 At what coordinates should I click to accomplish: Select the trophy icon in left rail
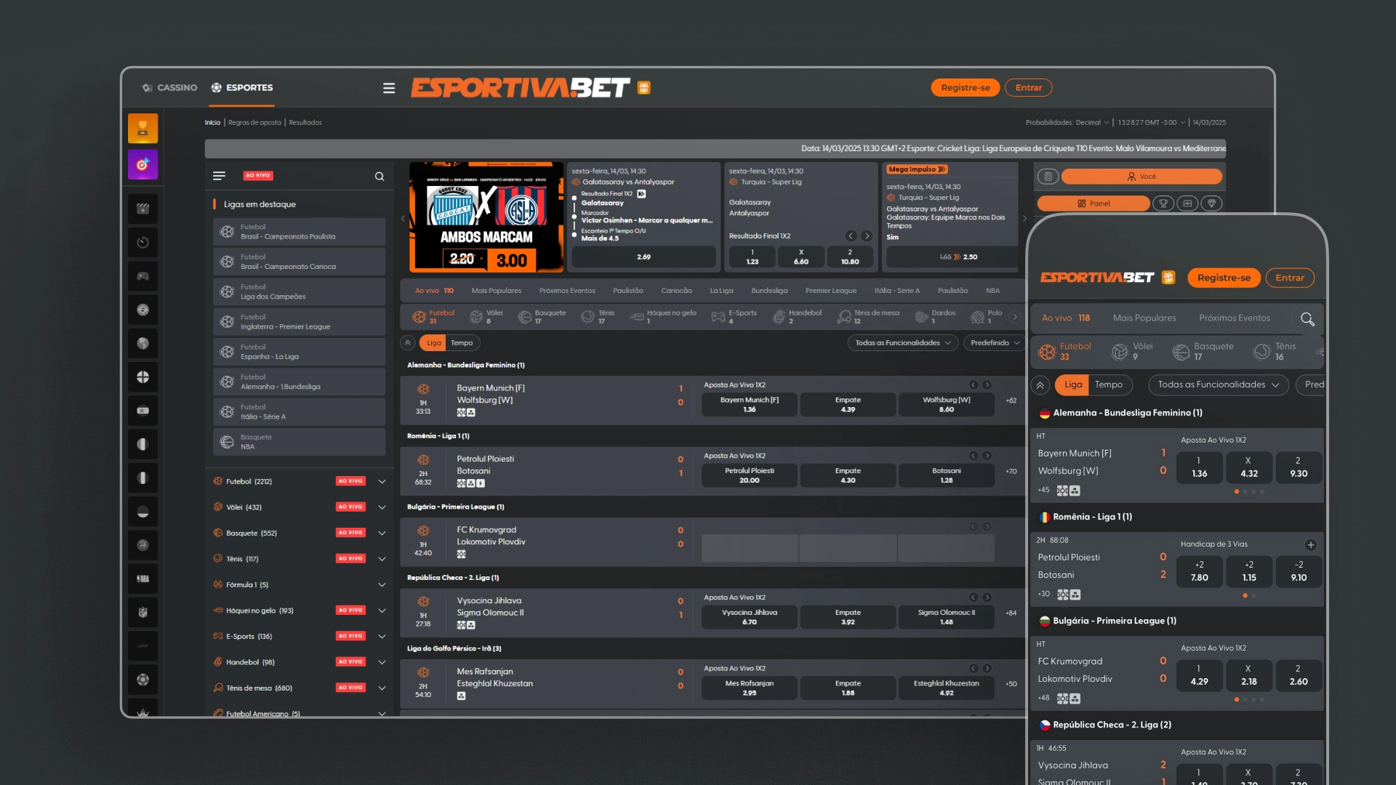point(143,129)
